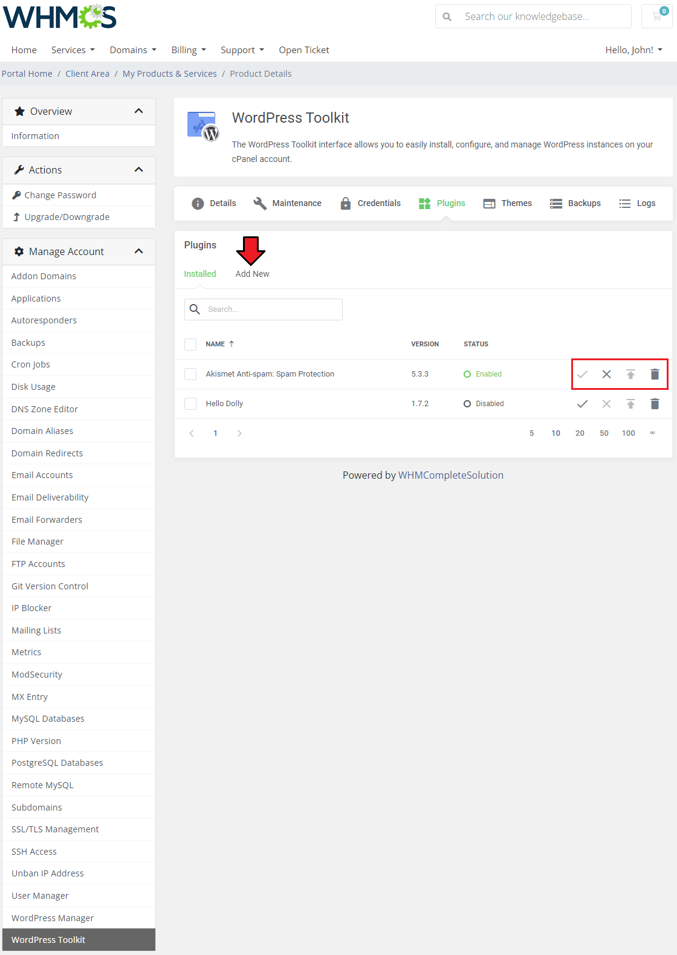Open the Domains dropdown menu
Image resolution: width=677 pixels, height=955 pixels.
[x=133, y=50]
